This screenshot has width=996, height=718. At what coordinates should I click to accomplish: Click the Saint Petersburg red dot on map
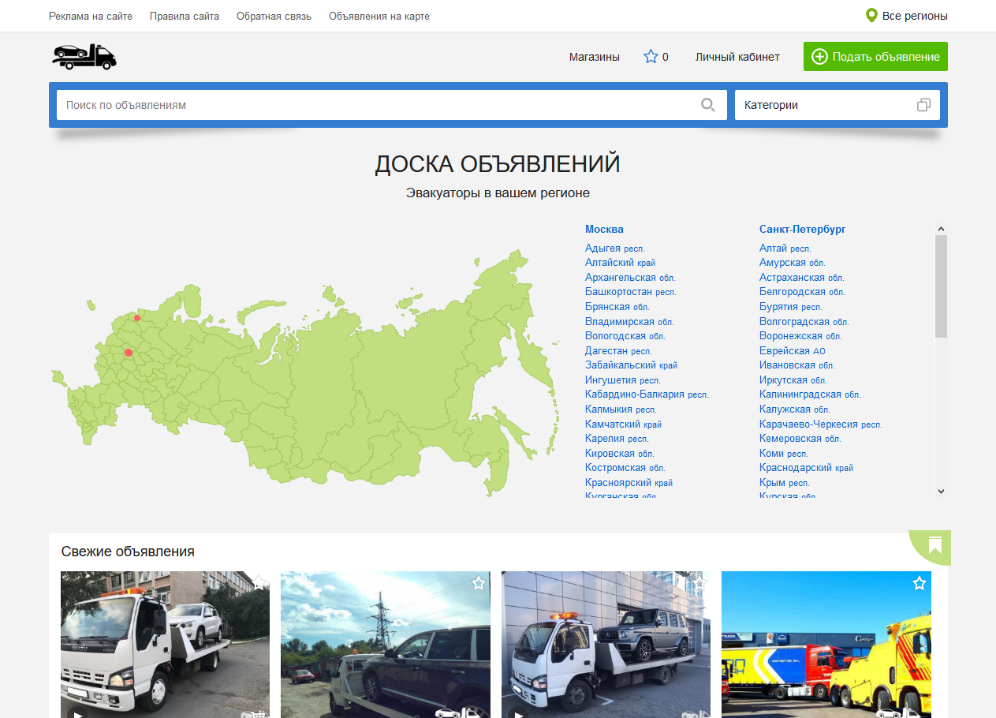[x=137, y=318]
